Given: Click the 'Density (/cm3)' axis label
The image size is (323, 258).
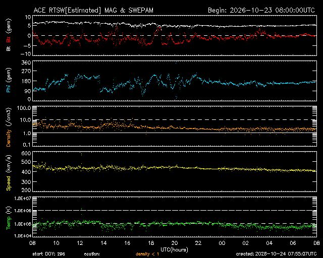Looking at the screenshot, I should [x=9, y=127].
